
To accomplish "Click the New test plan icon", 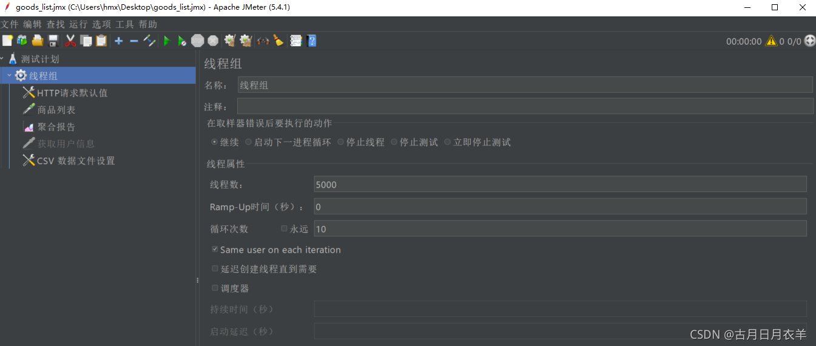I will (7, 41).
